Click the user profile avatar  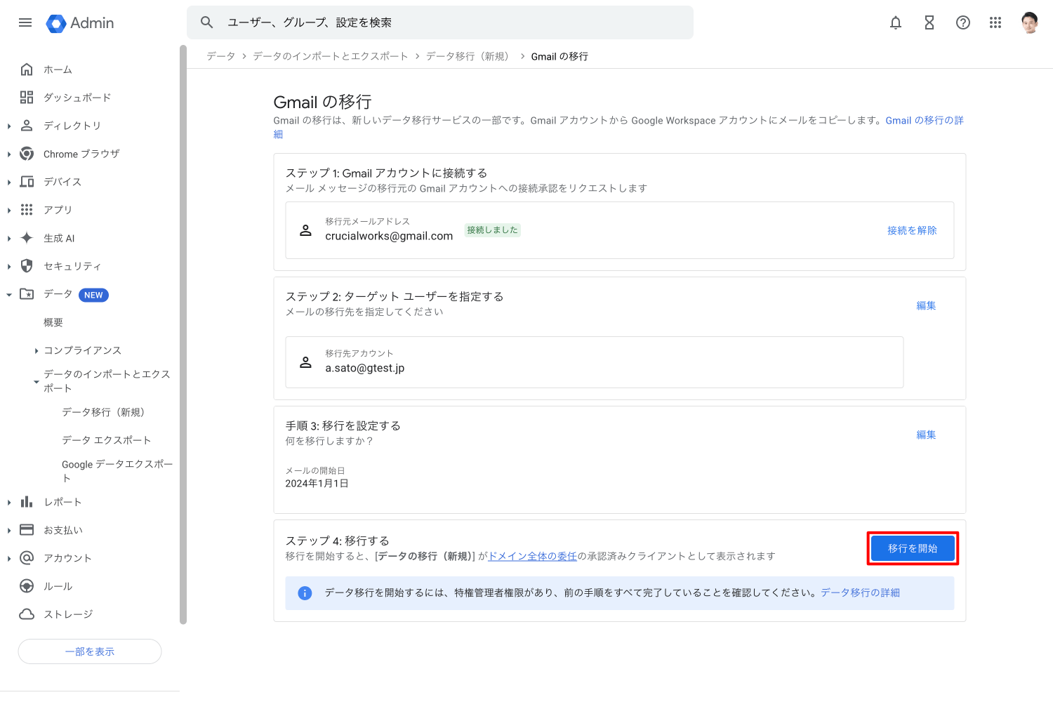pos(1029,22)
